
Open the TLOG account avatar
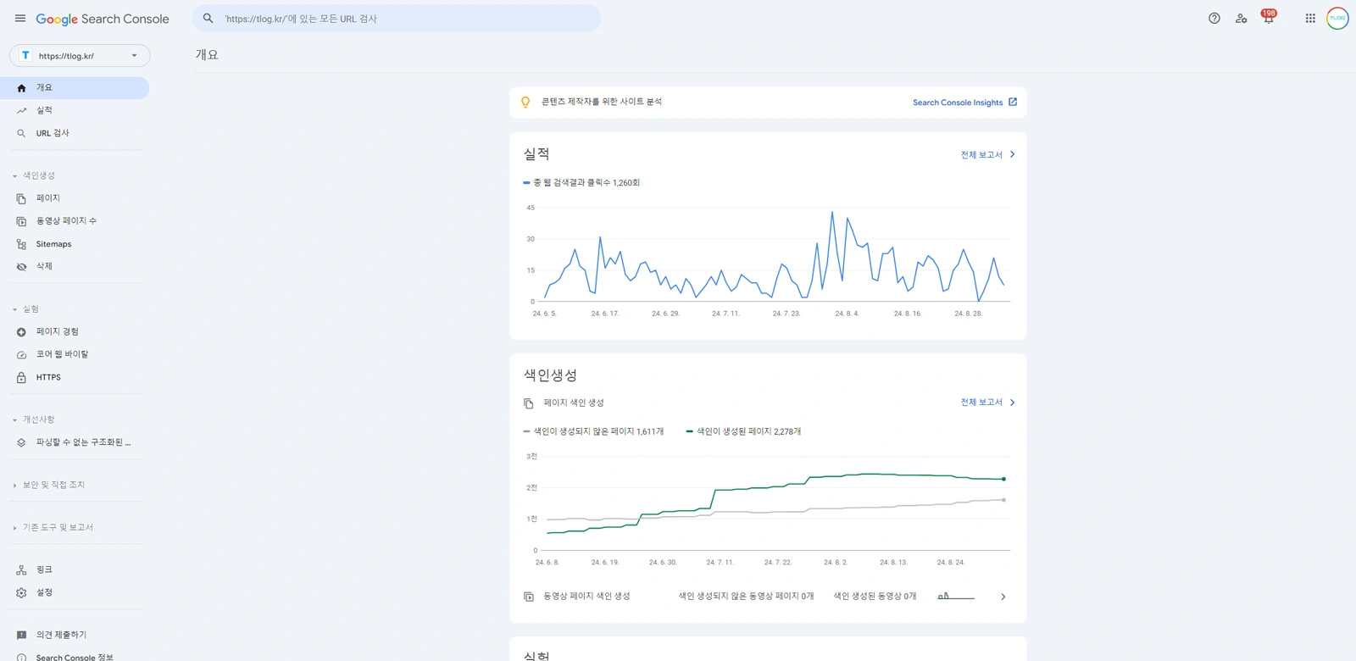point(1337,19)
